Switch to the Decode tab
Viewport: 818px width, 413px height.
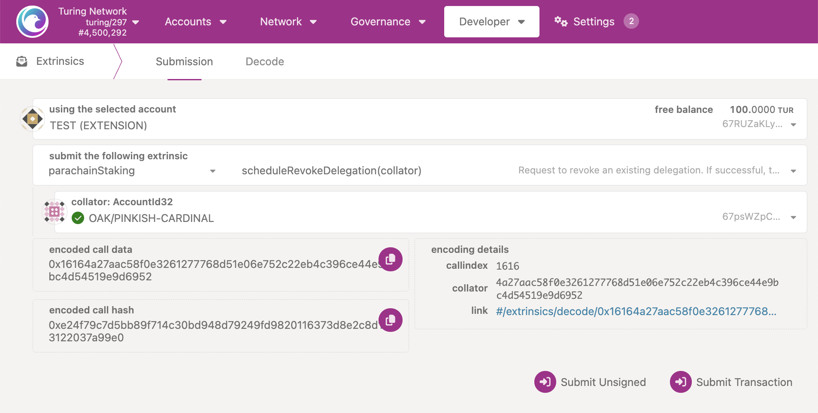(x=265, y=61)
